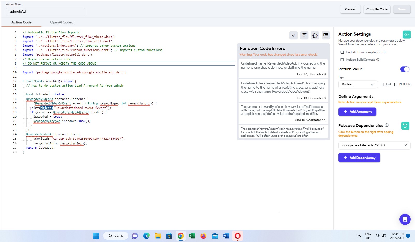415x242 pixels.
Task: Switch to Google Chrome in taskbar
Action: pos(181,236)
